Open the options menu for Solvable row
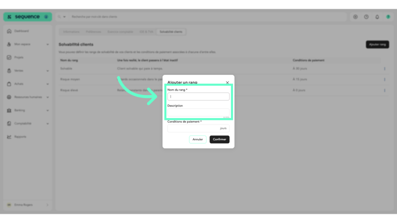This screenshot has width=397, height=223. pos(384,69)
